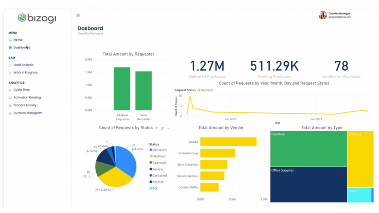The image size is (379, 213).
Task: Open the Dashboard menu item
Action: (x=22, y=48)
